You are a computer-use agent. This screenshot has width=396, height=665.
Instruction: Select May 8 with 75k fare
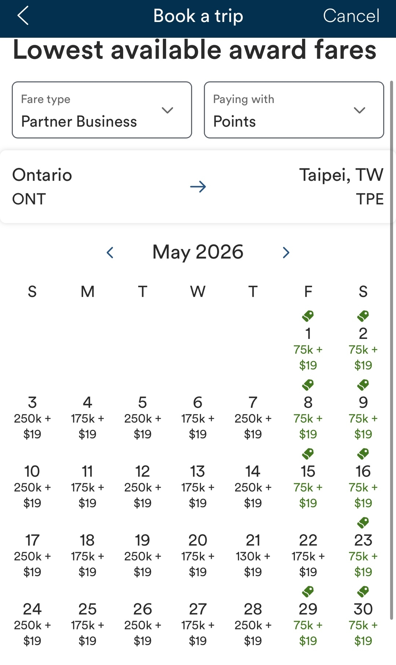(x=308, y=418)
